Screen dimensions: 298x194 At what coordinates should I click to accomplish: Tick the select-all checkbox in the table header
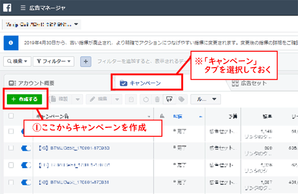(x=11, y=116)
